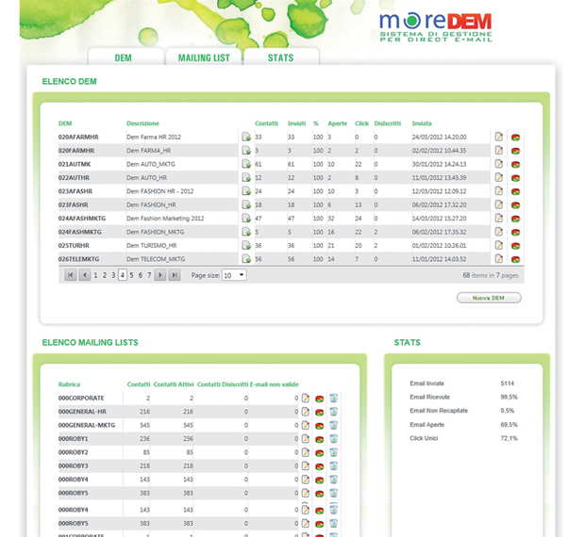Select page 2 in the pager
Viewport: 585px width, 537px height.
[105, 275]
